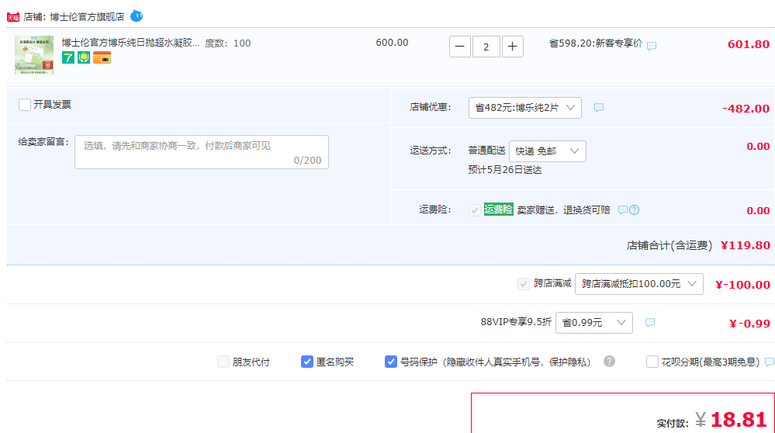Click store name 博士伦官方旗舰店
The height and width of the screenshot is (433, 775).
coord(87,17)
